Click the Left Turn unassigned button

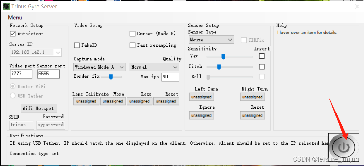[x=202, y=97]
